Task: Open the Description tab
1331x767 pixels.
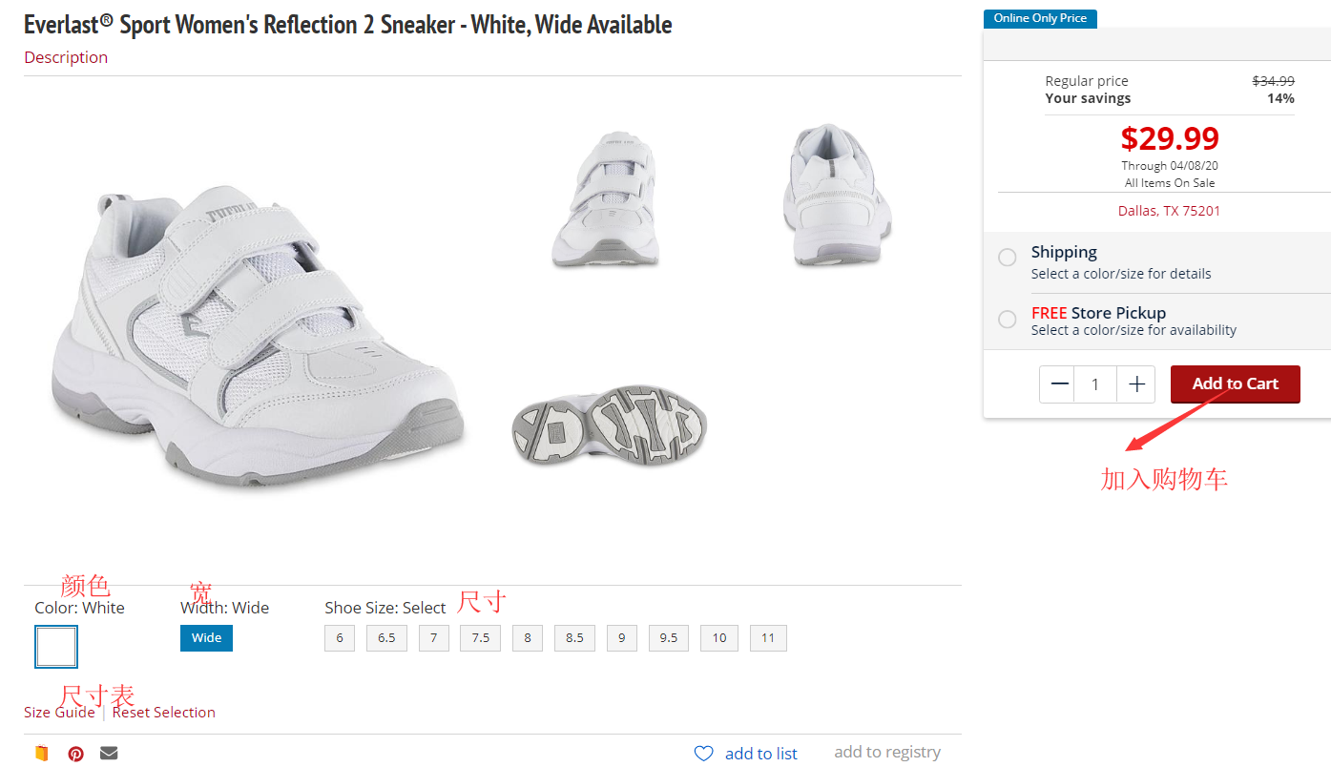Action: (x=66, y=57)
